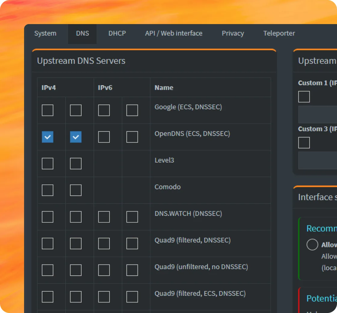The width and height of the screenshot is (337, 313).
Task: Enable the Custom 1 upstream checkbox
Action: (304, 97)
